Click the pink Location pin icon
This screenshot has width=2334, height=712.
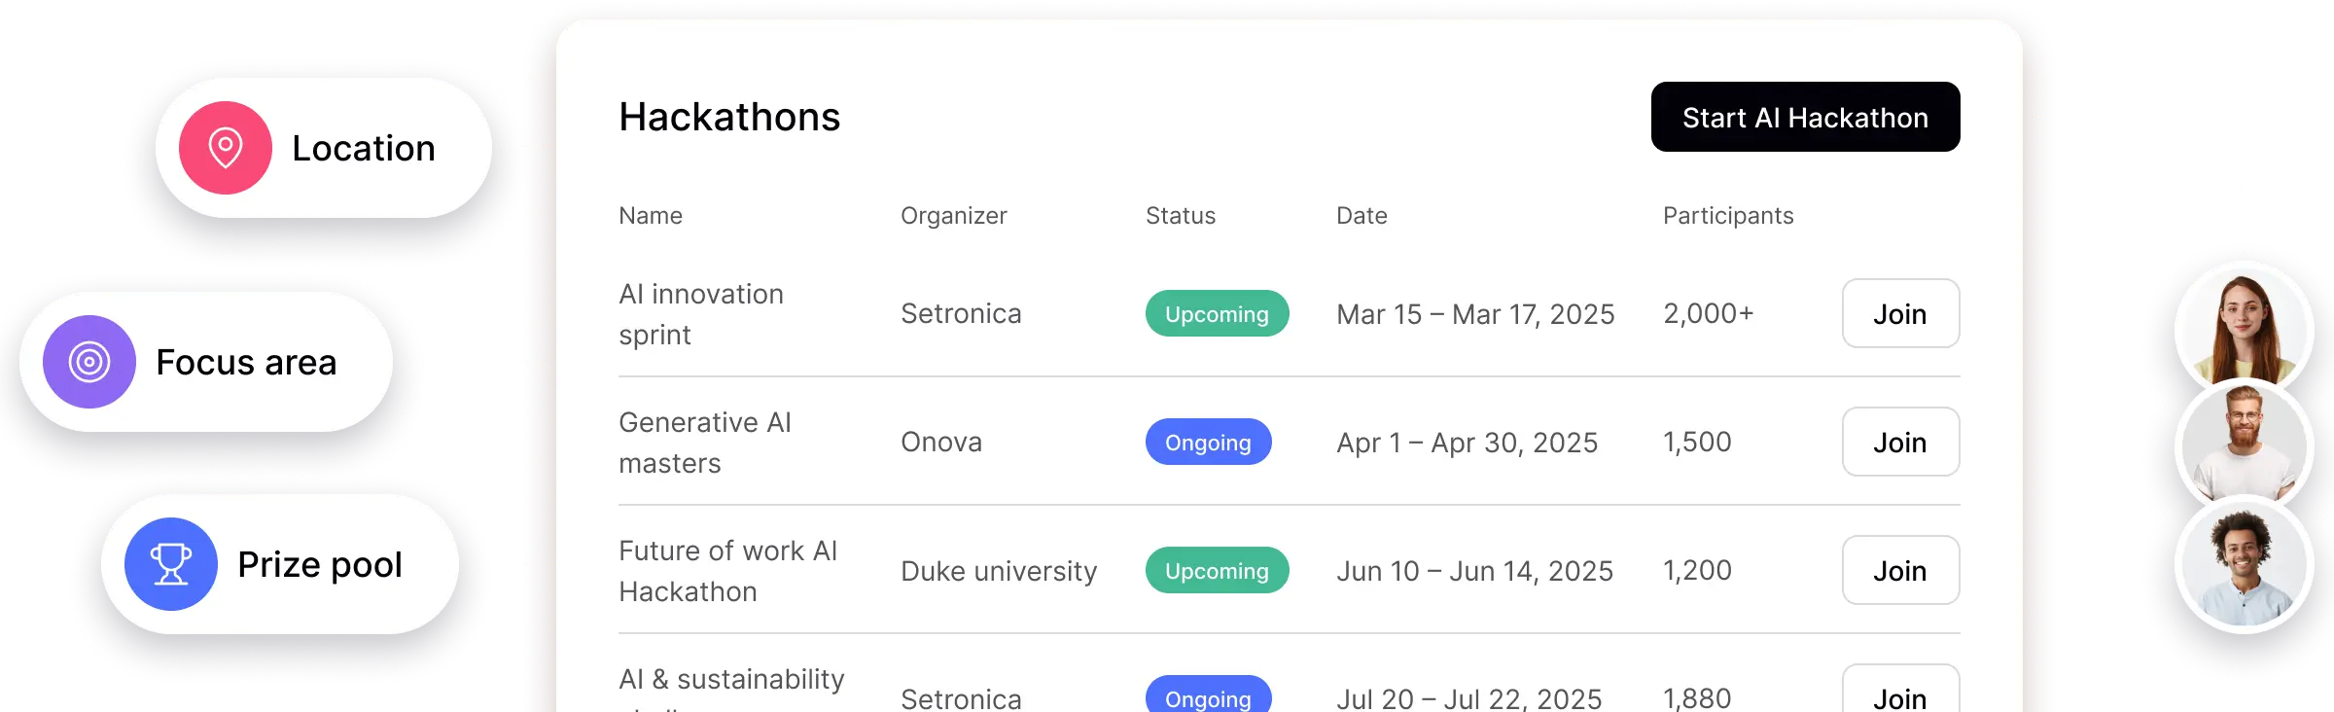(x=226, y=147)
